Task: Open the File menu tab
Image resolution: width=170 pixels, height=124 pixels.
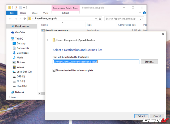Action: pyautogui.click(x=12, y=13)
